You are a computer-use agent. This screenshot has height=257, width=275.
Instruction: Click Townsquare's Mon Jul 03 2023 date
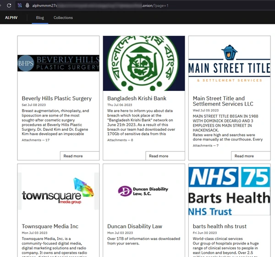point(34,233)
